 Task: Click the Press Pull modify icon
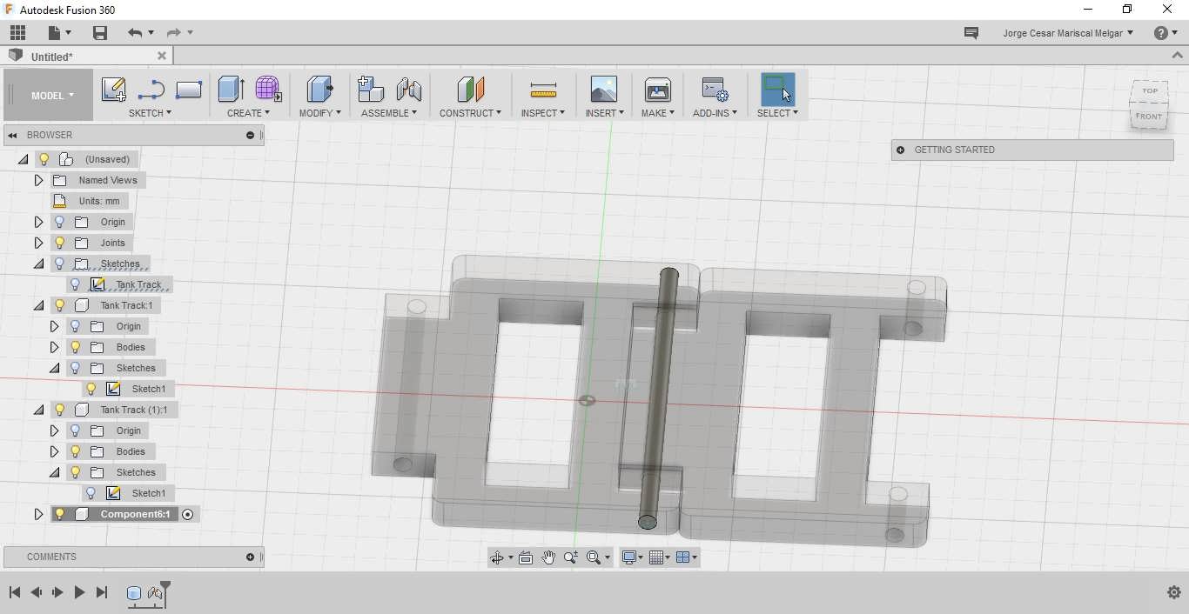319,89
